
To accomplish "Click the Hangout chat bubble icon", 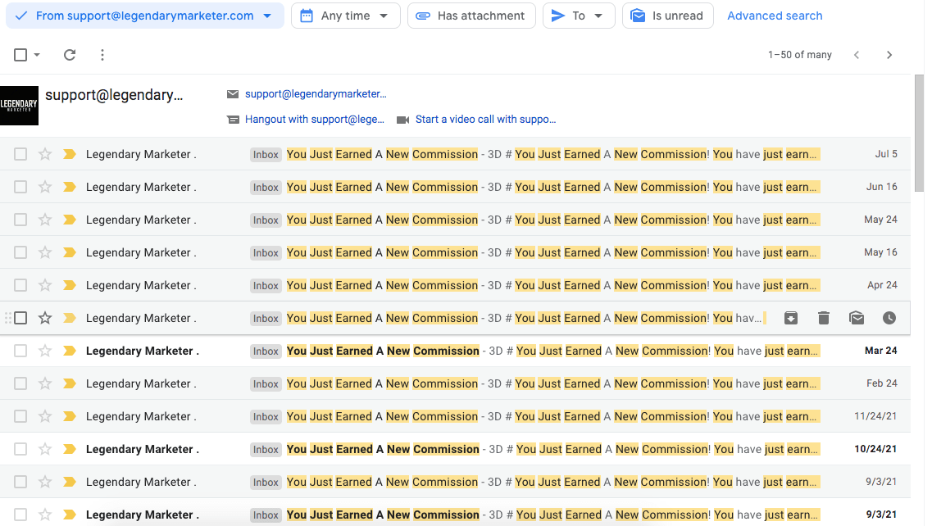I will point(233,120).
